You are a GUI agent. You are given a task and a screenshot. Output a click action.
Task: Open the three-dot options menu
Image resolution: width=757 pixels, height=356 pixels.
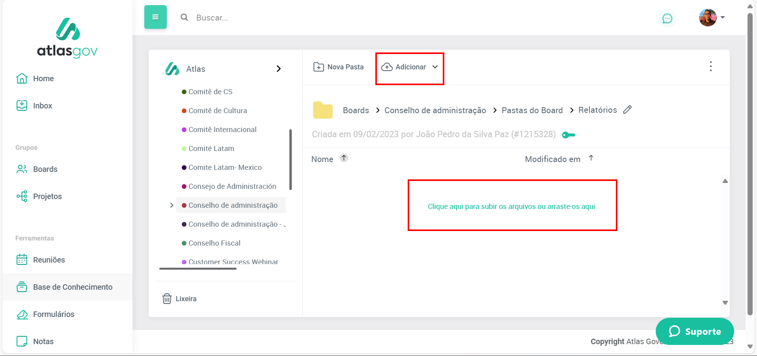(710, 66)
